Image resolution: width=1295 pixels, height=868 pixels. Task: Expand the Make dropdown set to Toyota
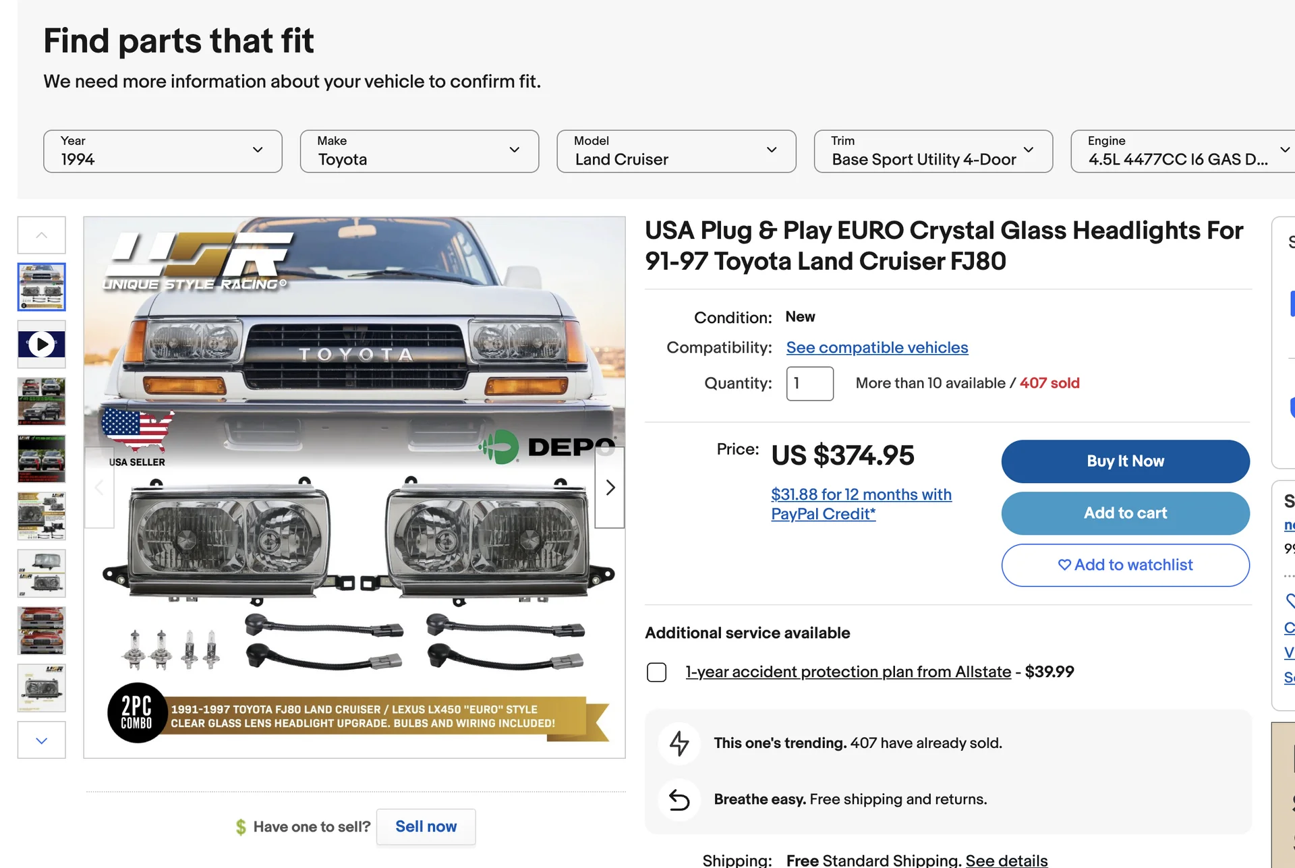point(419,151)
